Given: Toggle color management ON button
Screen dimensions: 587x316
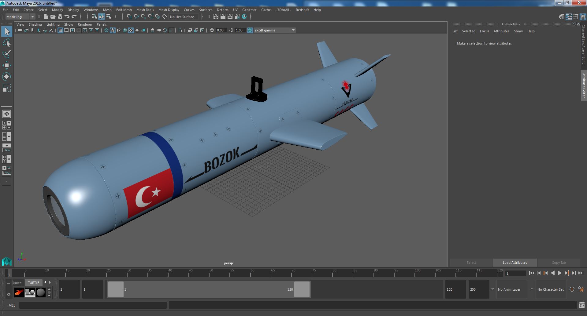Looking at the screenshot, I should coord(250,30).
